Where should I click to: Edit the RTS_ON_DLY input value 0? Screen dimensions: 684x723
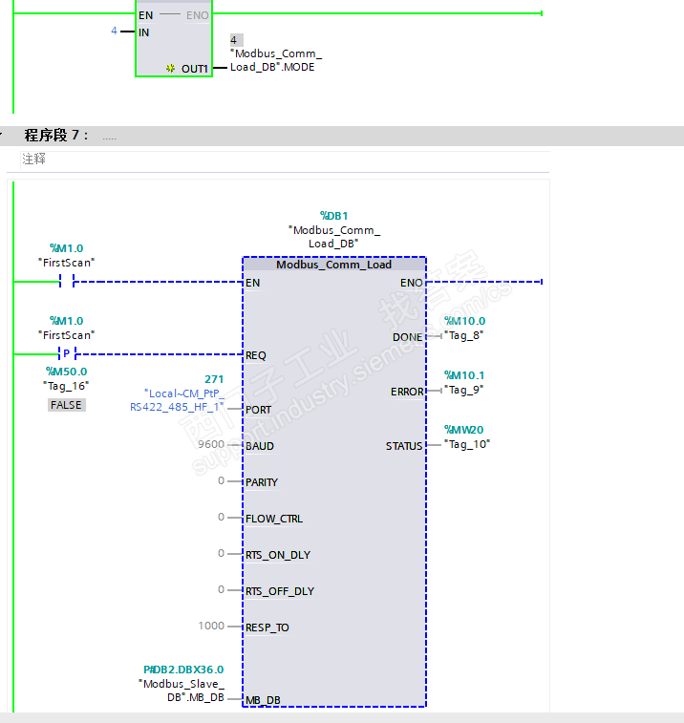click(222, 553)
